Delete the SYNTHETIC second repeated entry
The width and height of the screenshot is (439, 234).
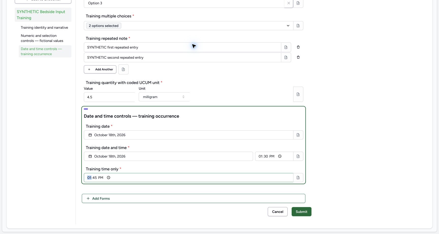point(298,57)
